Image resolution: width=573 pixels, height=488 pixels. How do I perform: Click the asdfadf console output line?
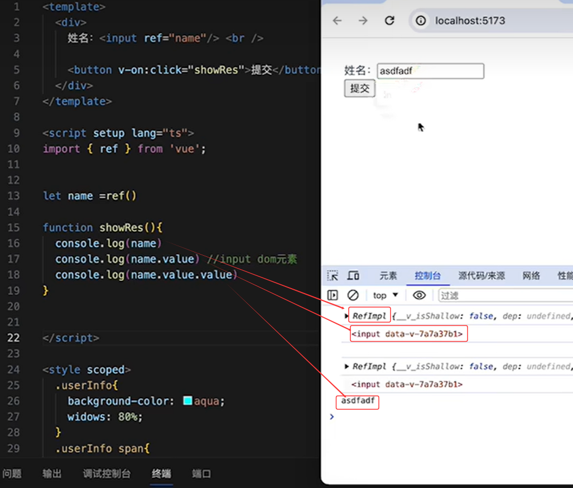point(358,400)
